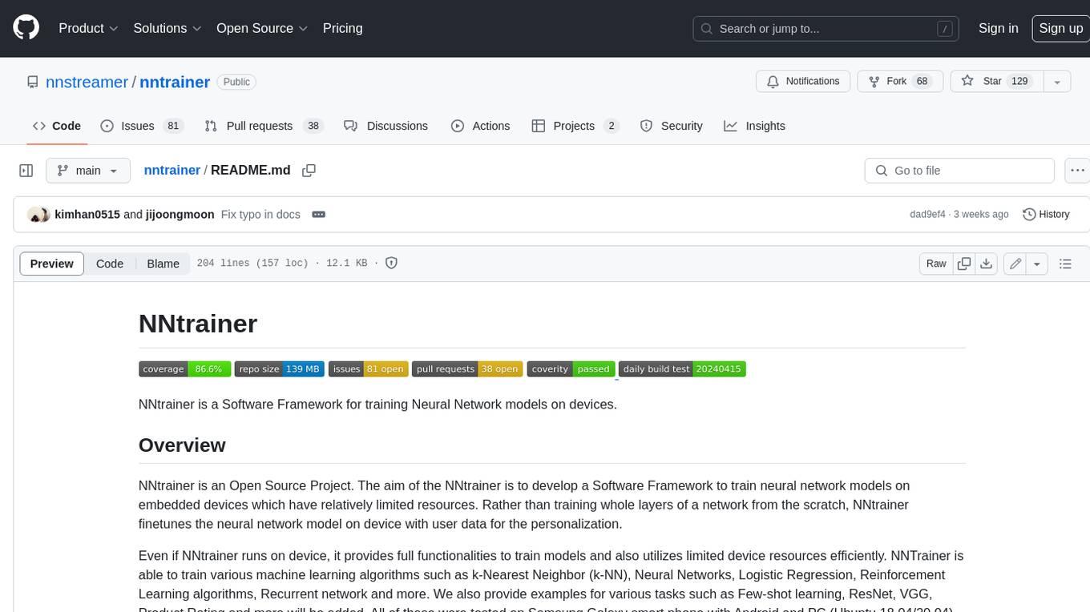View the file History
1090x612 pixels.
[x=1046, y=215]
